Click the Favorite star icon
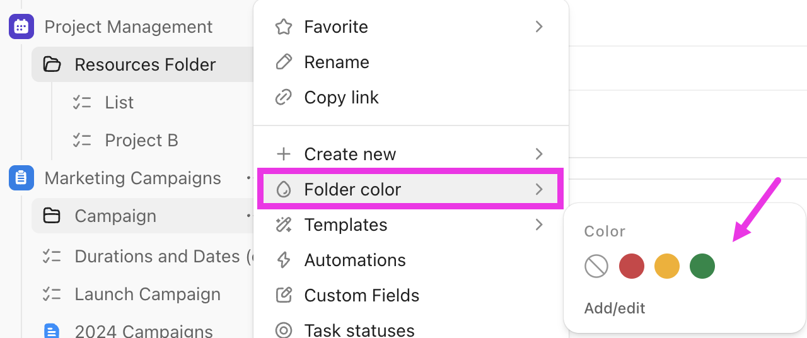 point(284,26)
